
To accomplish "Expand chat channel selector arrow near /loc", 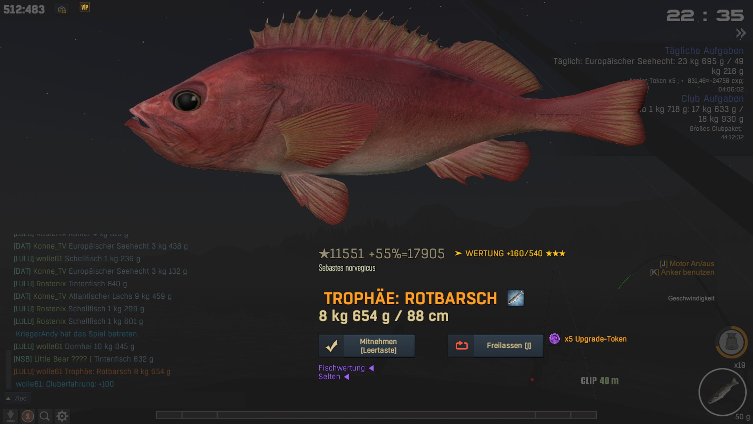I will [x=8, y=398].
